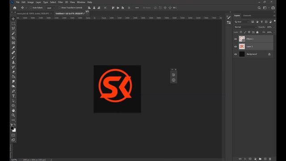Open the Image menu

30,2
